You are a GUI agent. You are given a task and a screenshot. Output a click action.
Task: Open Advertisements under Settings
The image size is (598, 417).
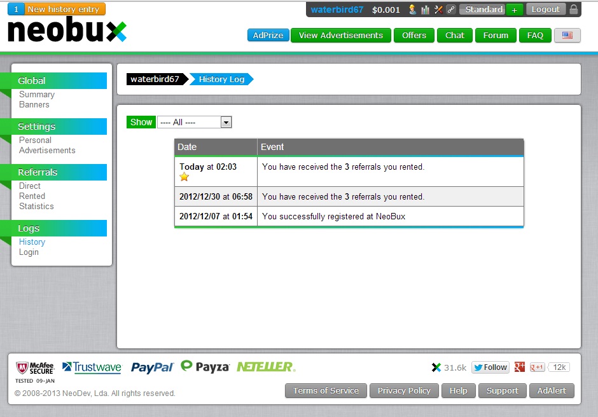click(47, 150)
